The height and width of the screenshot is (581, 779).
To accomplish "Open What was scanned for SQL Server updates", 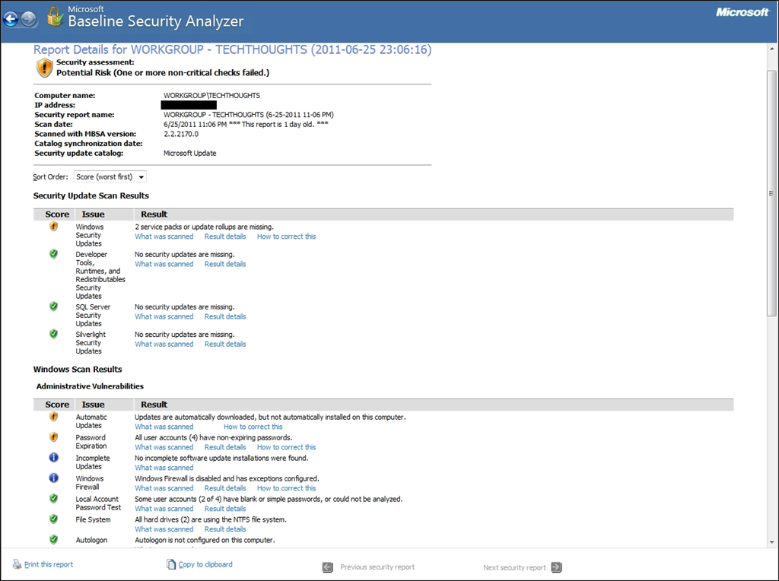I will 164,316.
